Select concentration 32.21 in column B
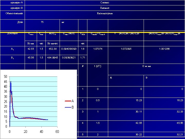 [x=164, y=135]
